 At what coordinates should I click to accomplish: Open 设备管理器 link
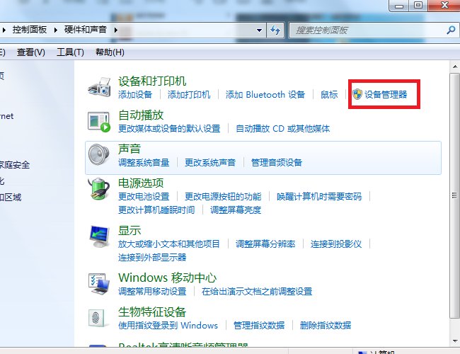386,94
